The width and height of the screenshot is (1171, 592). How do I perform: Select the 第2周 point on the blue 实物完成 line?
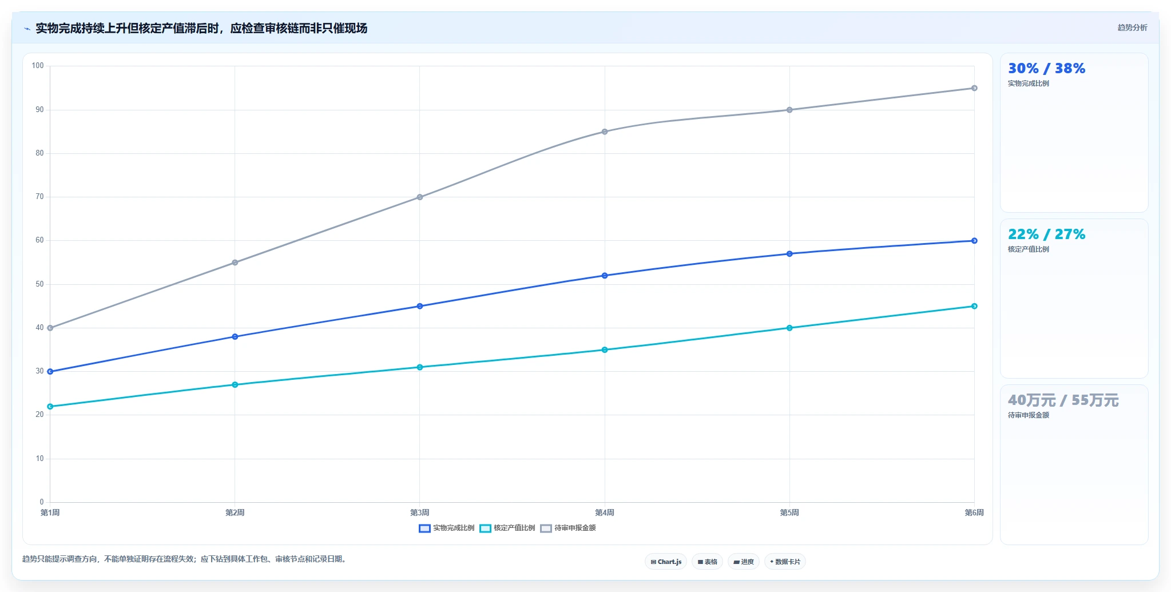click(x=235, y=337)
